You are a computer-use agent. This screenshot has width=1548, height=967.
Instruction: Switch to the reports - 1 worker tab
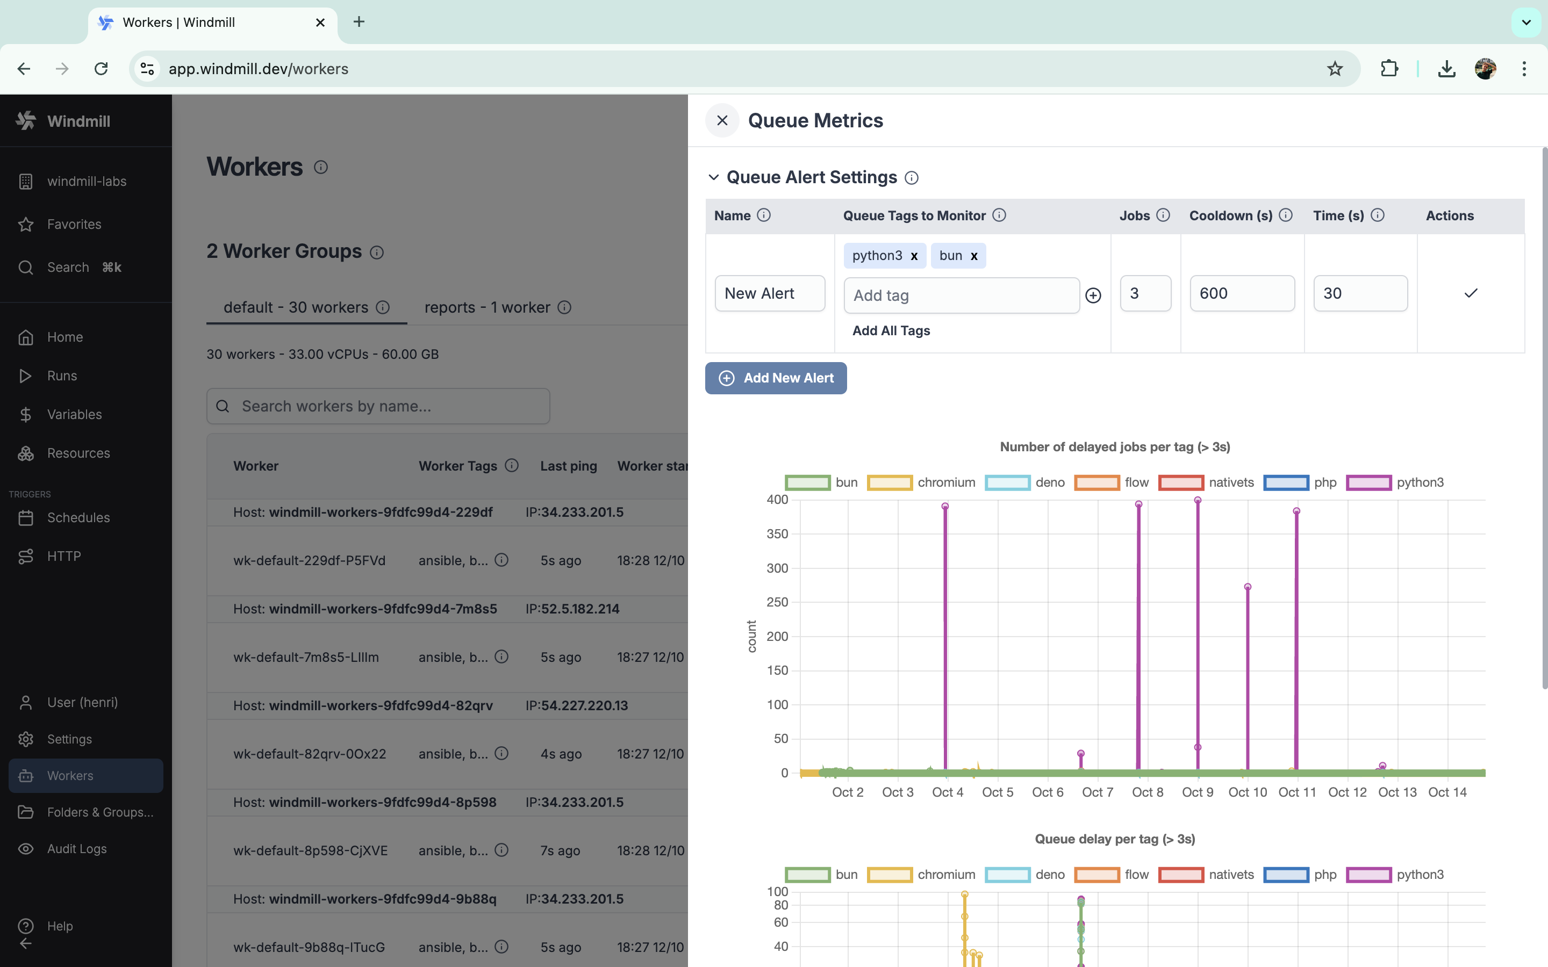click(487, 308)
